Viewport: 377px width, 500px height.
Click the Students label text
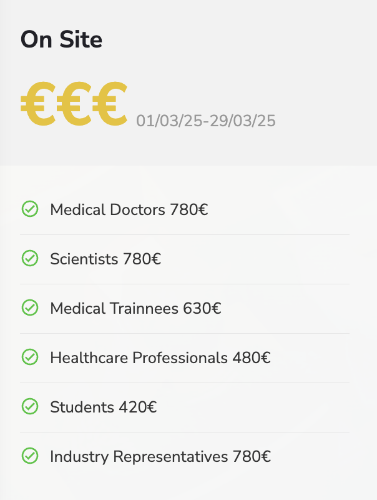pyautogui.click(x=82, y=407)
